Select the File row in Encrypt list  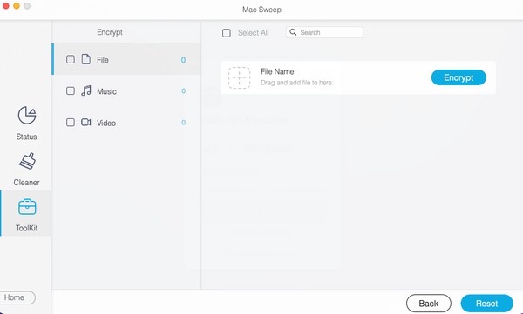click(x=126, y=59)
